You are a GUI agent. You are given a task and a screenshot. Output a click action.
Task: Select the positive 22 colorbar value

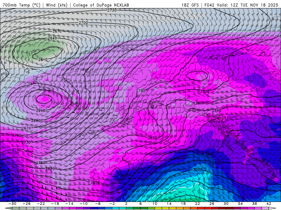(x=197, y=204)
